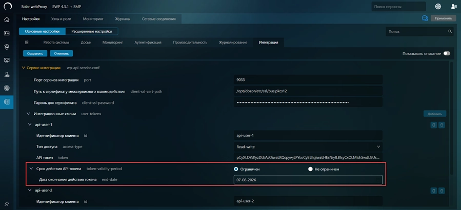This screenshot has width=461, height=210.
Task: Delete the api-user-2 key with trash icon
Action: point(442,191)
